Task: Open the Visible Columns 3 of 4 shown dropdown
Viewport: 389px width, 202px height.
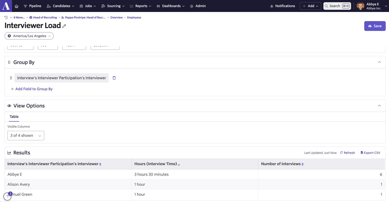Action: point(26,135)
